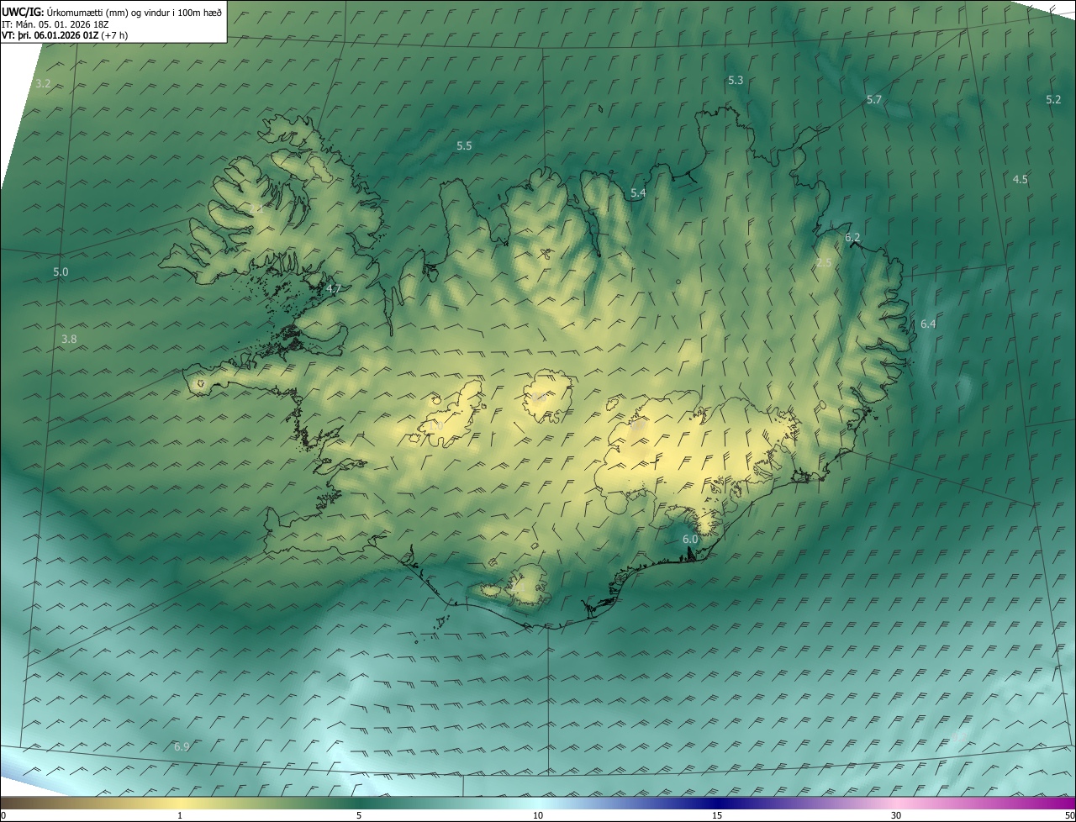
Task: Click the 5.7 map value label
Action: (x=874, y=100)
